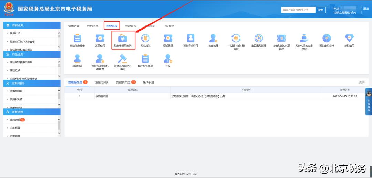
Task: Switch to the 我要查询 tab
Action: 131,26
